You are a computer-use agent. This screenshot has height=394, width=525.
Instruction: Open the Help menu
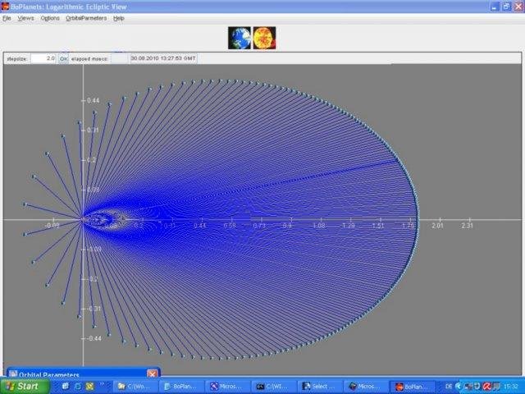pos(119,17)
